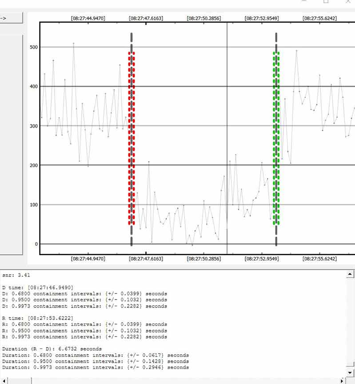This screenshot has height=384, width=355.
Task: Click D 0.9500 containment interval line
Action: (84, 300)
